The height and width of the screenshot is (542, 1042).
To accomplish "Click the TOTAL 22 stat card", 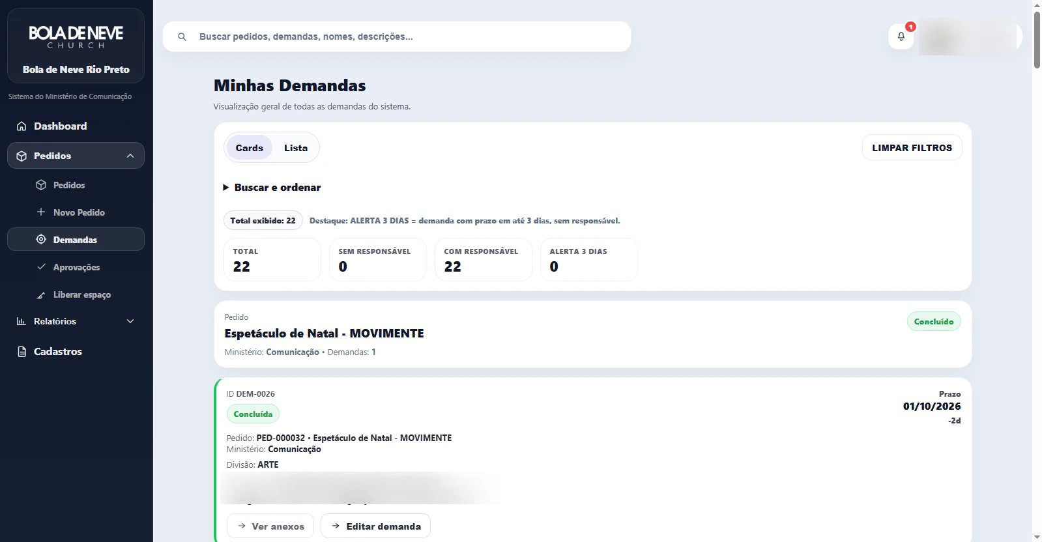I will point(272,260).
